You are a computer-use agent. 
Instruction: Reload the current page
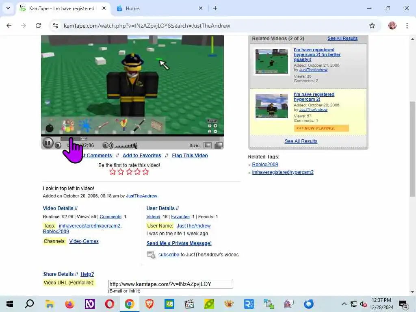click(38, 26)
